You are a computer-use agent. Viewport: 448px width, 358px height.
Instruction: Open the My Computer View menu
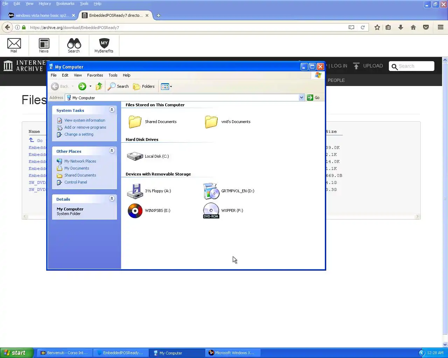click(x=78, y=75)
